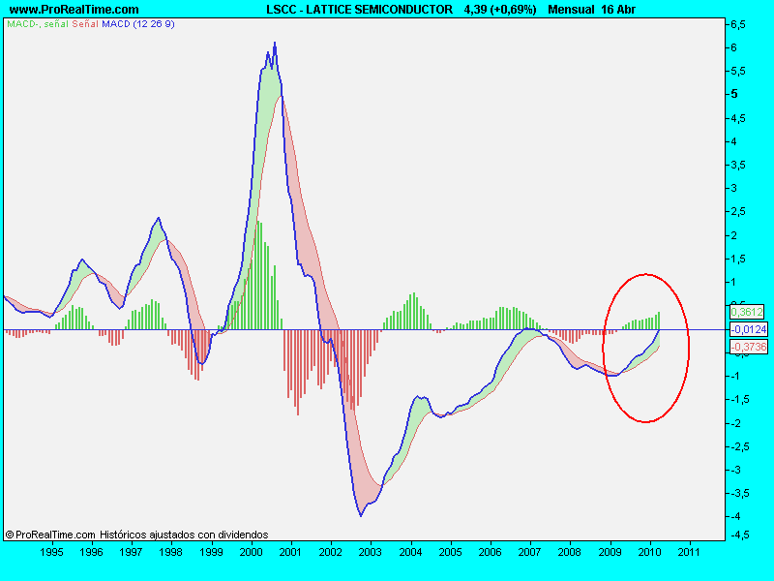The width and height of the screenshot is (774, 581).
Task: Click the 2008 year label on the time axis
Action: pyautogui.click(x=570, y=552)
